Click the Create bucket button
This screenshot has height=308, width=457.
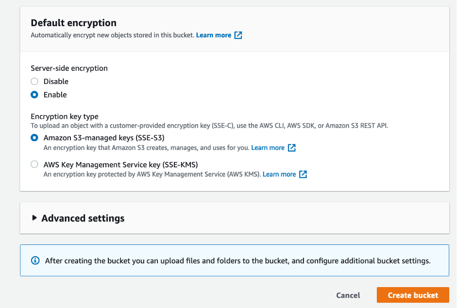tap(412, 295)
